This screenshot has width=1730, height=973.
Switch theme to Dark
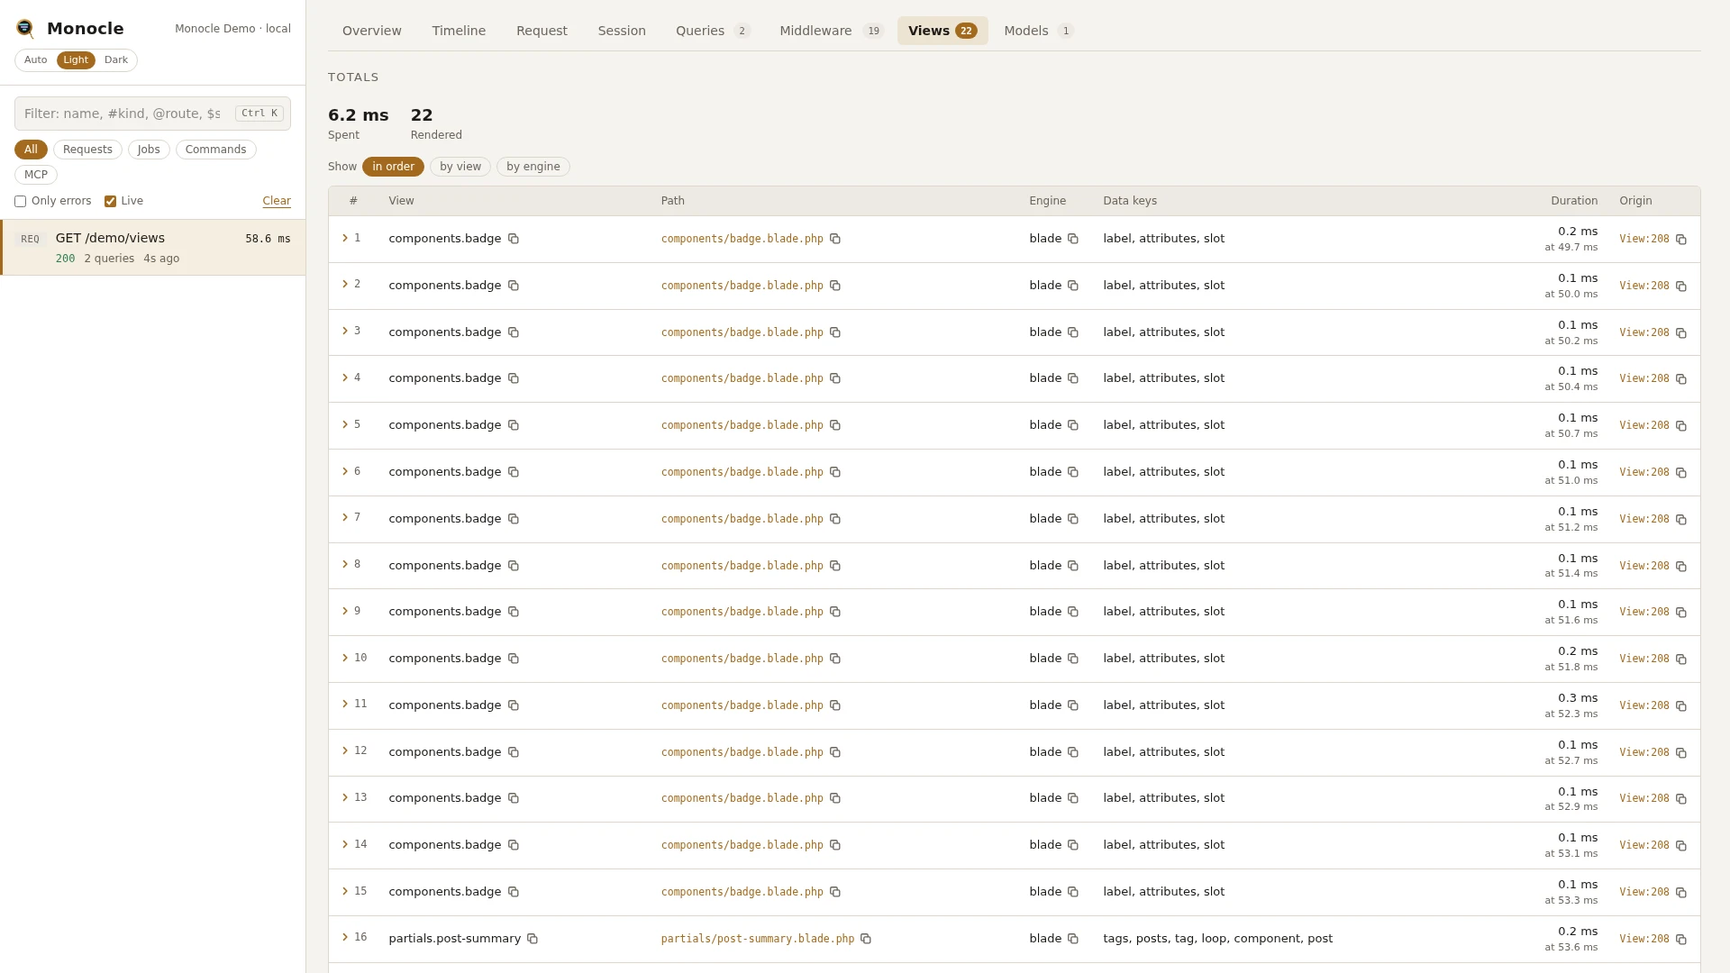[116, 60]
